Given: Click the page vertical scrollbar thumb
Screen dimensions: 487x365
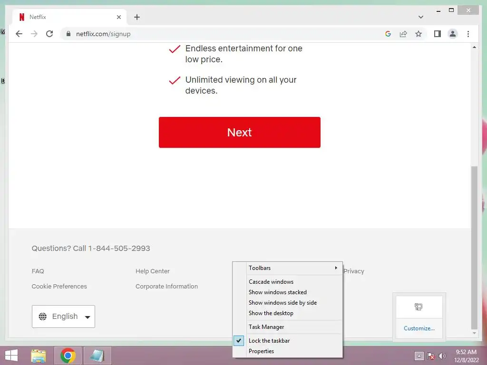Looking at the screenshot, I should (x=474, y=248).
